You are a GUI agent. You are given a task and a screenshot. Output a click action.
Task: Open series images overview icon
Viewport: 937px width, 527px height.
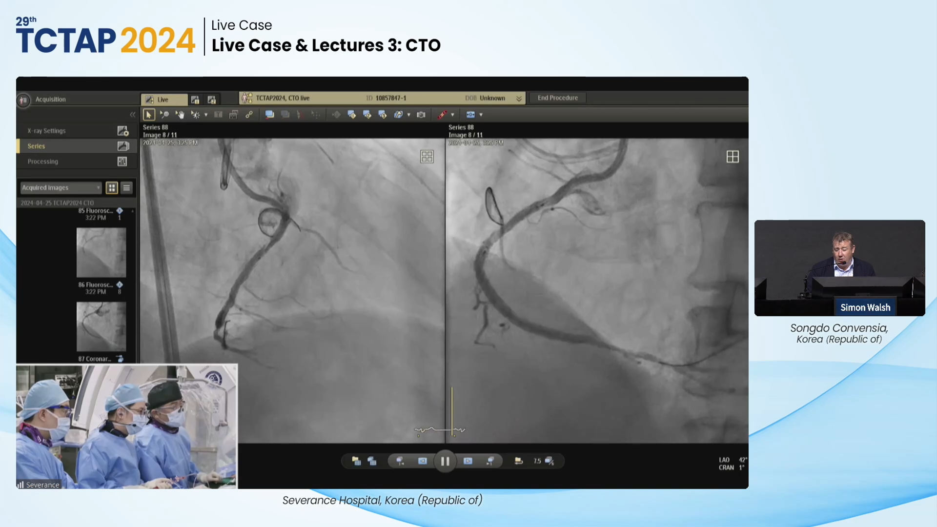[372, 461]
